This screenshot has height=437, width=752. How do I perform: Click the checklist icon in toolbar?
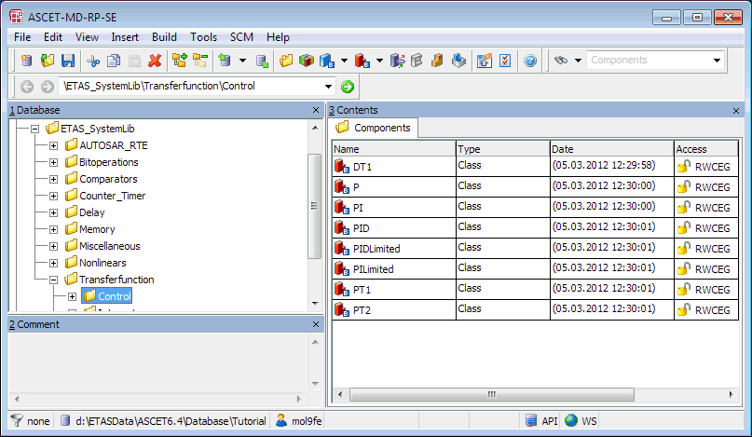point(505,61)
